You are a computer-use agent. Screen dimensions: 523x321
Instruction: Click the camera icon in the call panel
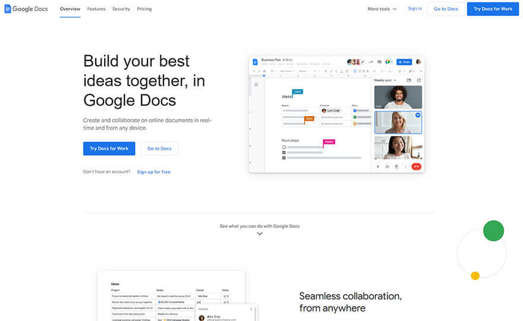coord(387,166)
